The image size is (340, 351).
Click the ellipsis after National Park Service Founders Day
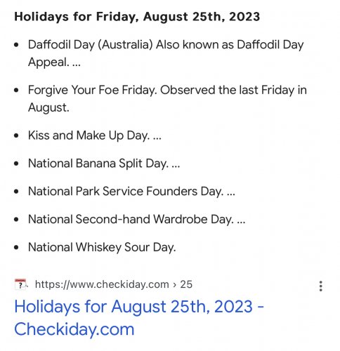coord(231,194)
